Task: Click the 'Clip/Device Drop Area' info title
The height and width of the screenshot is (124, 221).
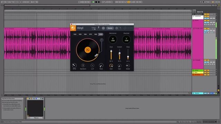Action: (x=8, y=99)
